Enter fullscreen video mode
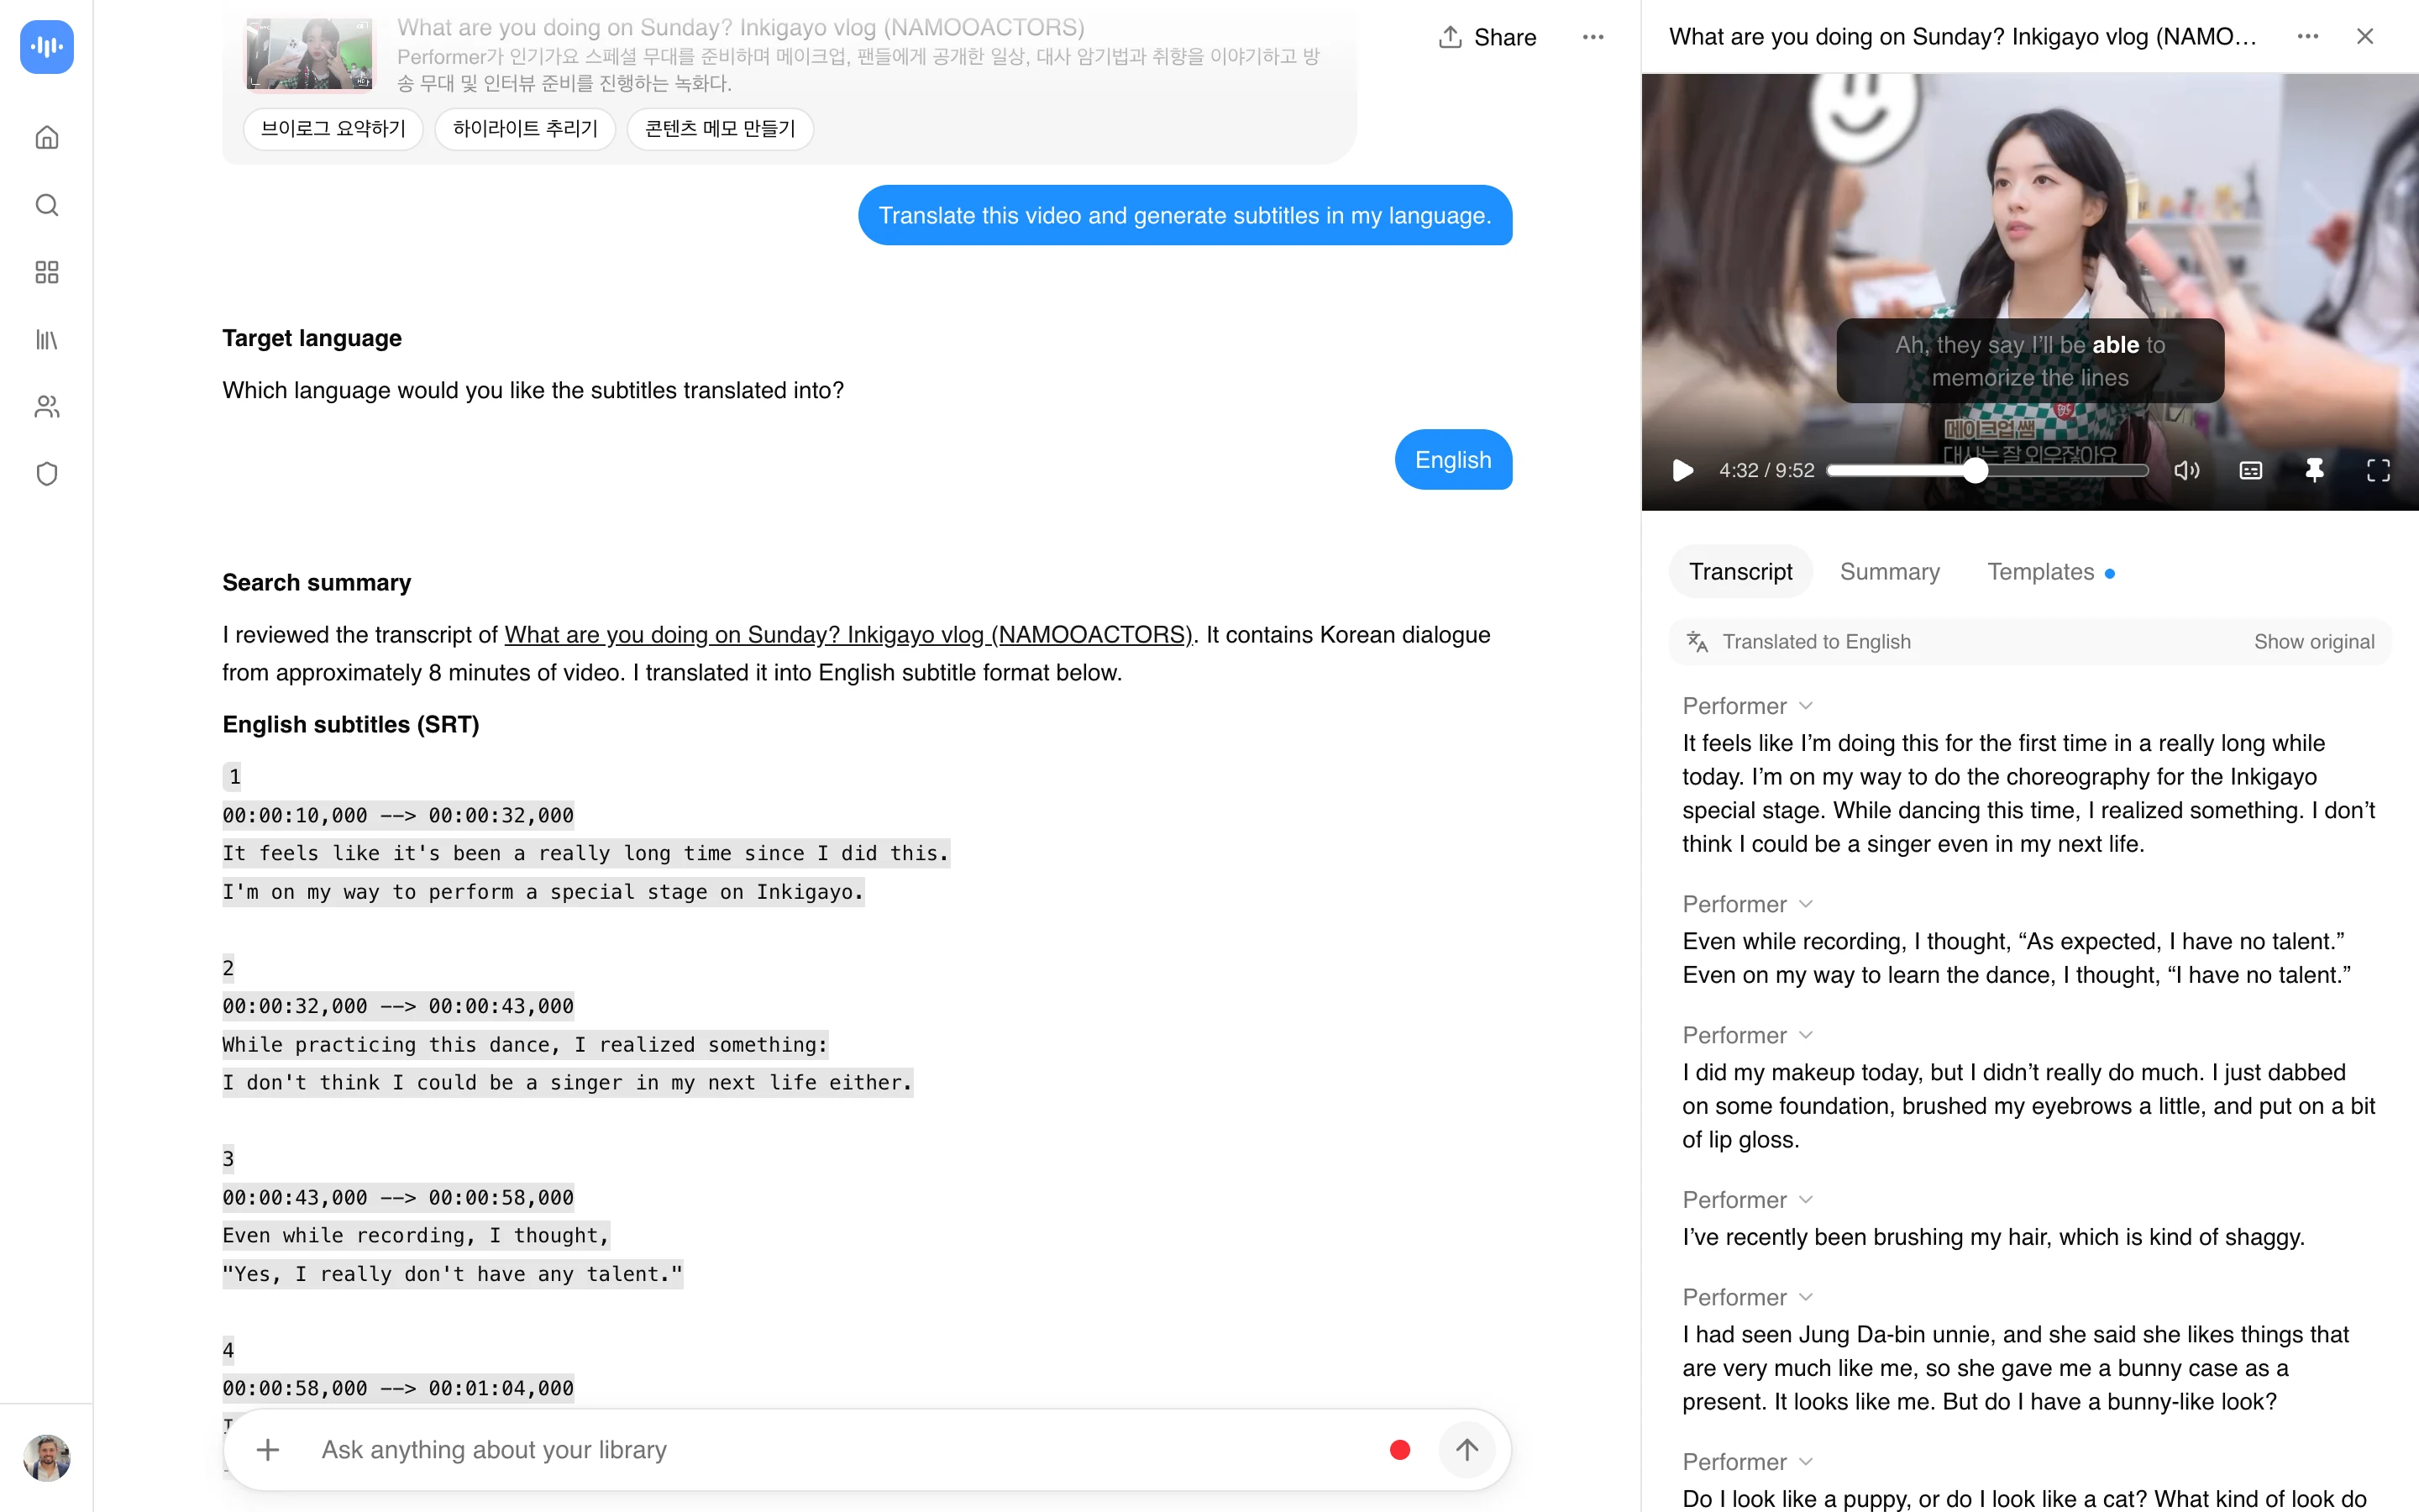The height and width of the screenshot is (1512, 2419). point(2378,471)
